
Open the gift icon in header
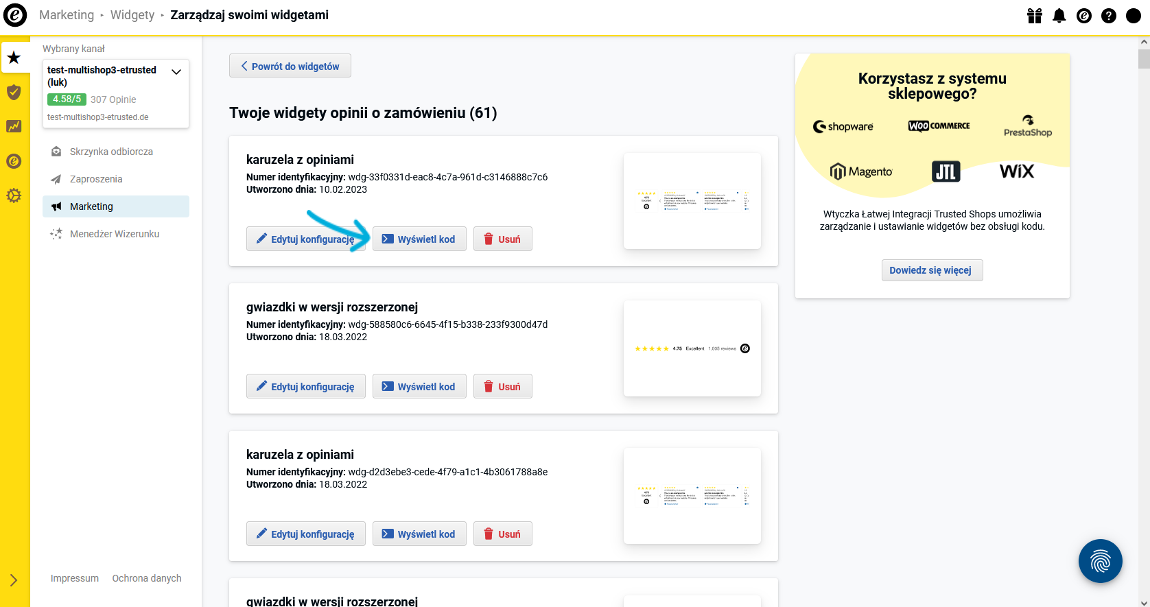tap(1035, 15)
